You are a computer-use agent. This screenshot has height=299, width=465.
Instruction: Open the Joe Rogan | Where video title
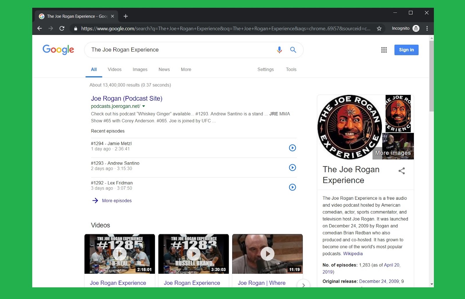click(x=262, y=283)
